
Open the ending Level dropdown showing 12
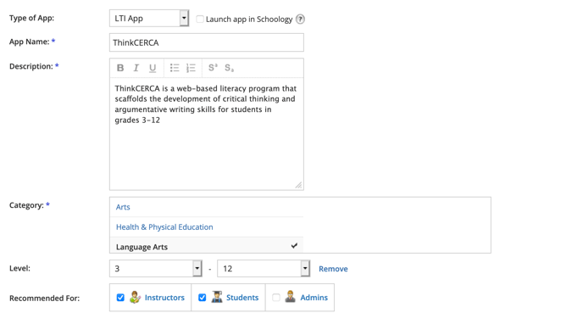[x=264, y=269]
